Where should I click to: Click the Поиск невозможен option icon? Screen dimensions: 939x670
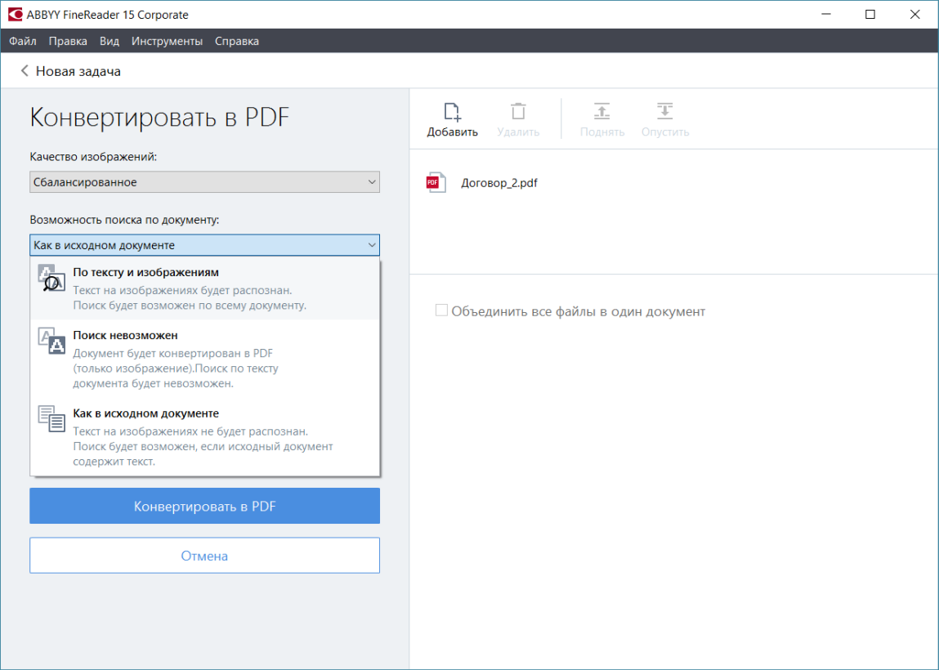click(51, 340)
